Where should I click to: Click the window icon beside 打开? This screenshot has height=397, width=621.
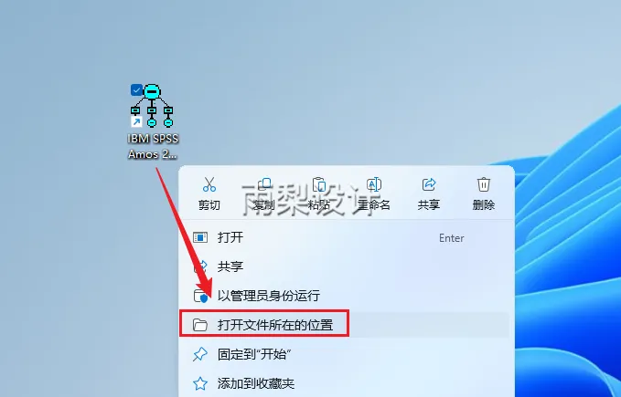[x=200, y=237]
